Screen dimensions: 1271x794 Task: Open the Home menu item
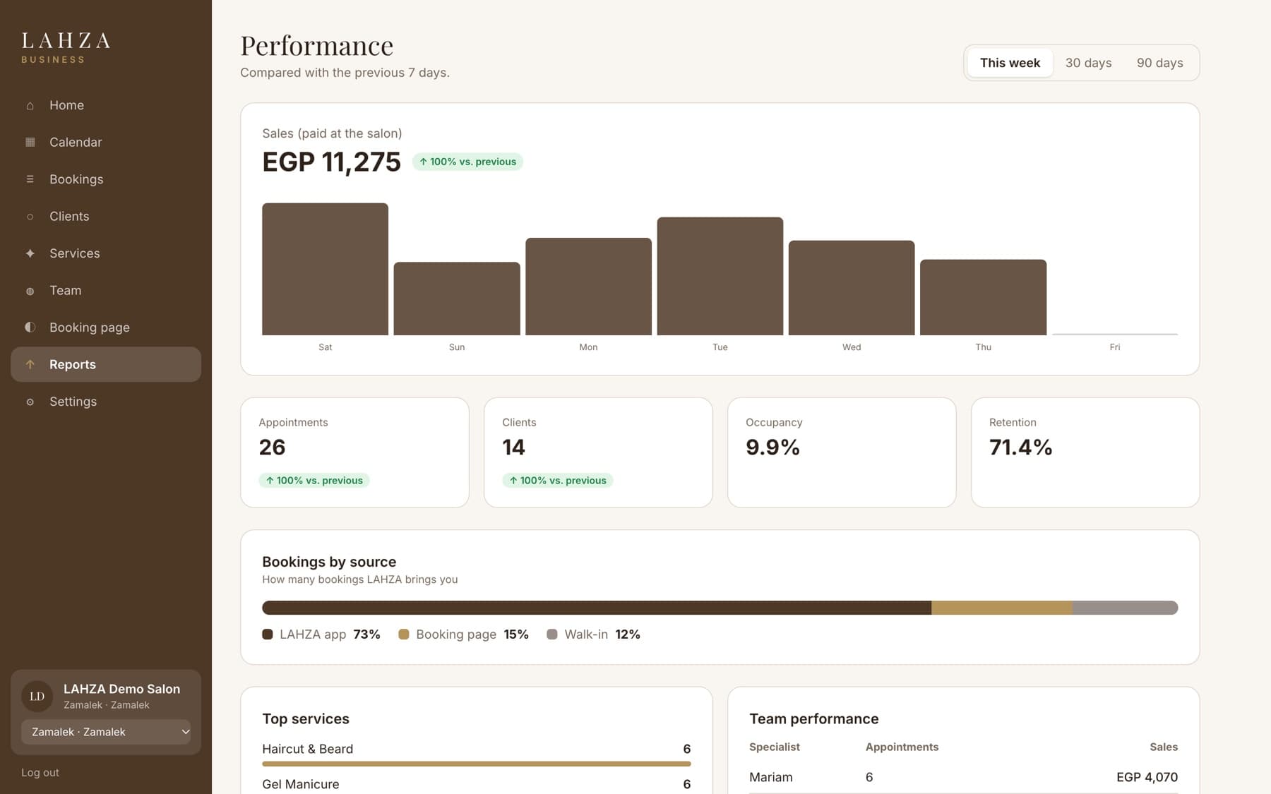pyautogui.click(x=106, y=105)
